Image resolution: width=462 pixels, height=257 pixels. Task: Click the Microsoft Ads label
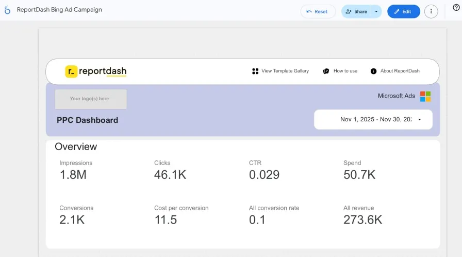pos(397,96)
